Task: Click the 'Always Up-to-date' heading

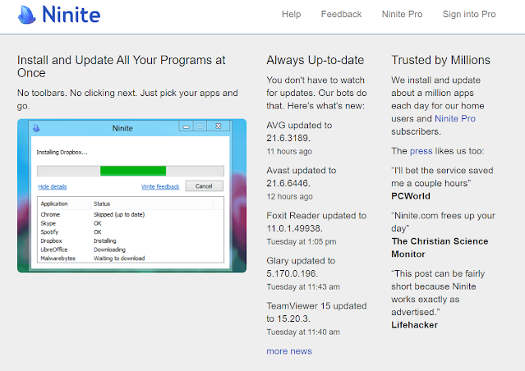Action: pyautogui.click(x=315, y=60)
